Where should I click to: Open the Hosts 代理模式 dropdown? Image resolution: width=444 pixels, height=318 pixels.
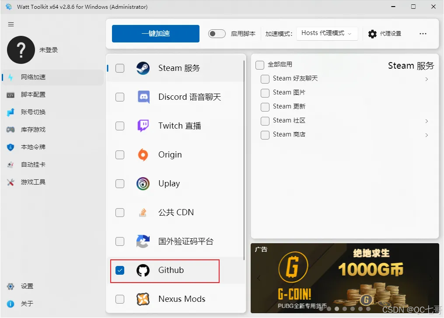327,33
